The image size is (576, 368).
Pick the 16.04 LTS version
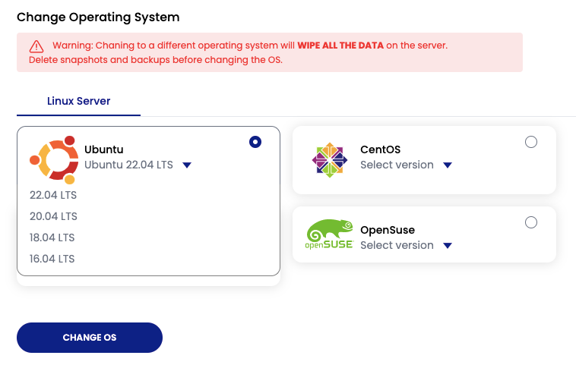point(53,259)
